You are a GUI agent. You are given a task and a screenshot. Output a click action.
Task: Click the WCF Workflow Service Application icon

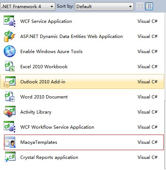click(x=10, y=127)
